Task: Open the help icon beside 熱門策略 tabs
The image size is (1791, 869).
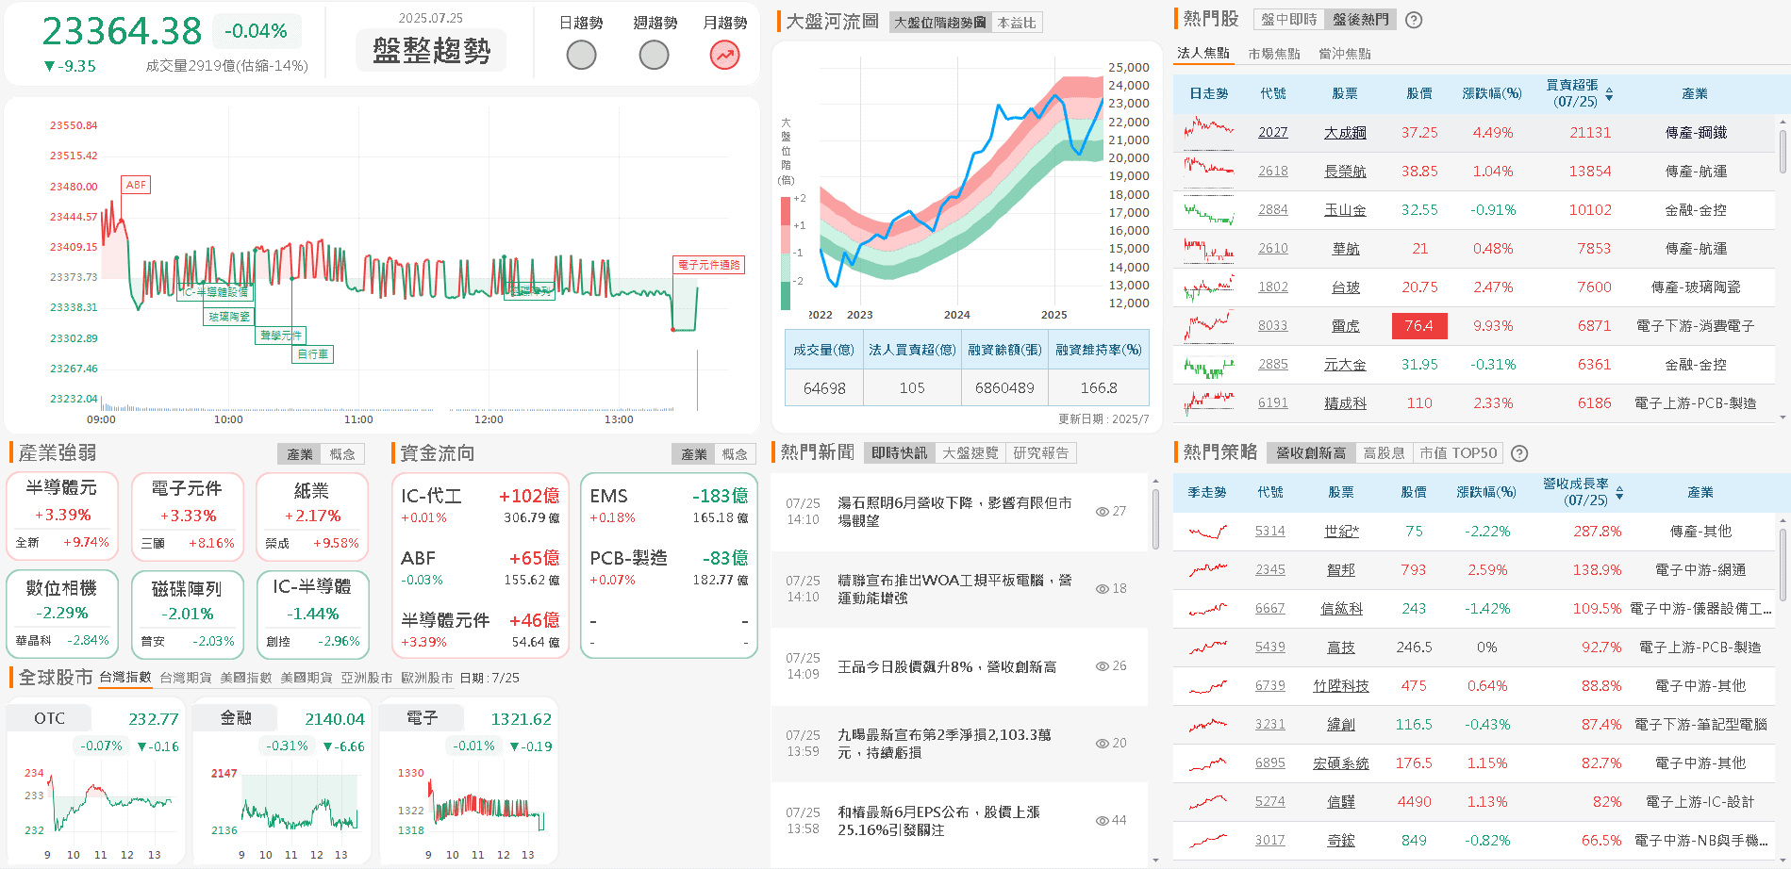Action: (x=1519, y=453)
